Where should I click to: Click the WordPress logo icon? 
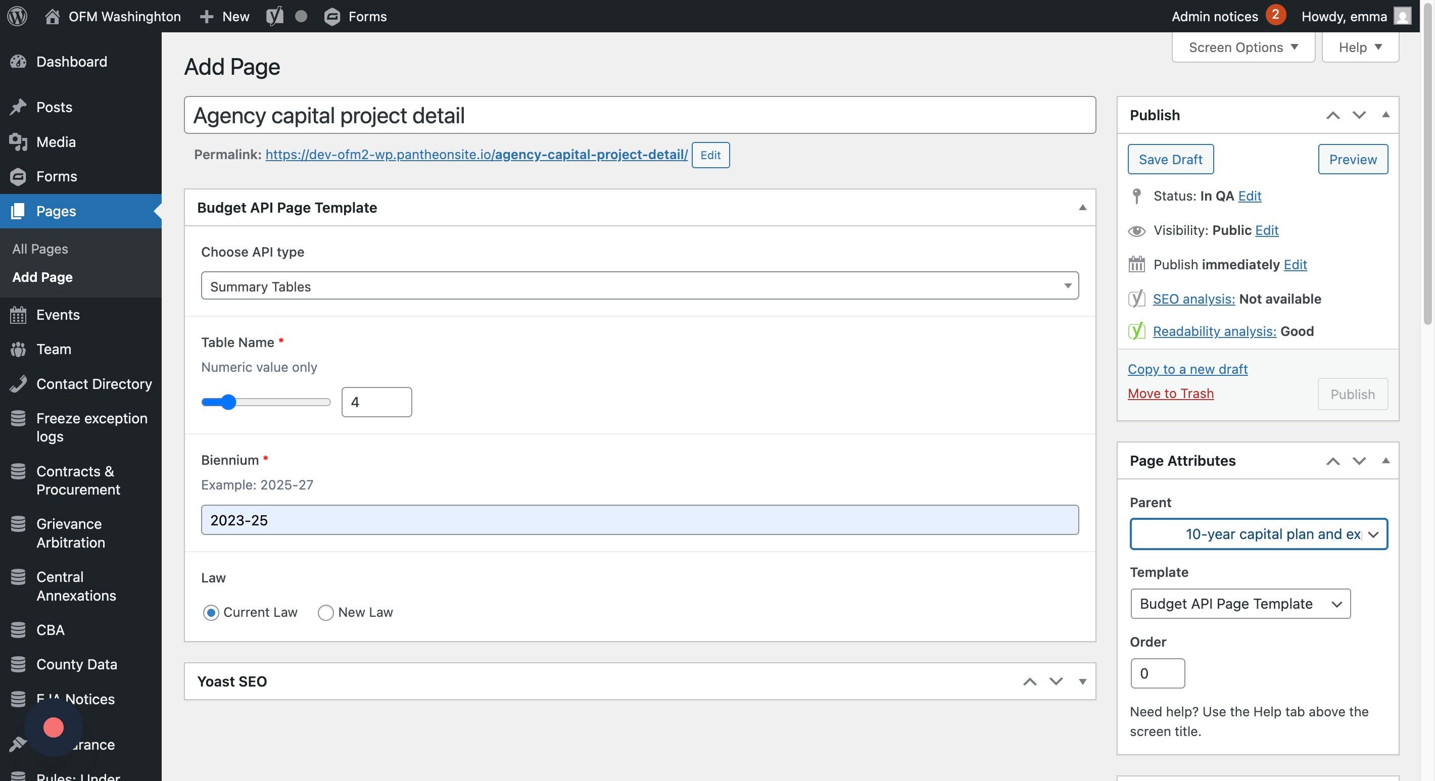tap(17, 16)
